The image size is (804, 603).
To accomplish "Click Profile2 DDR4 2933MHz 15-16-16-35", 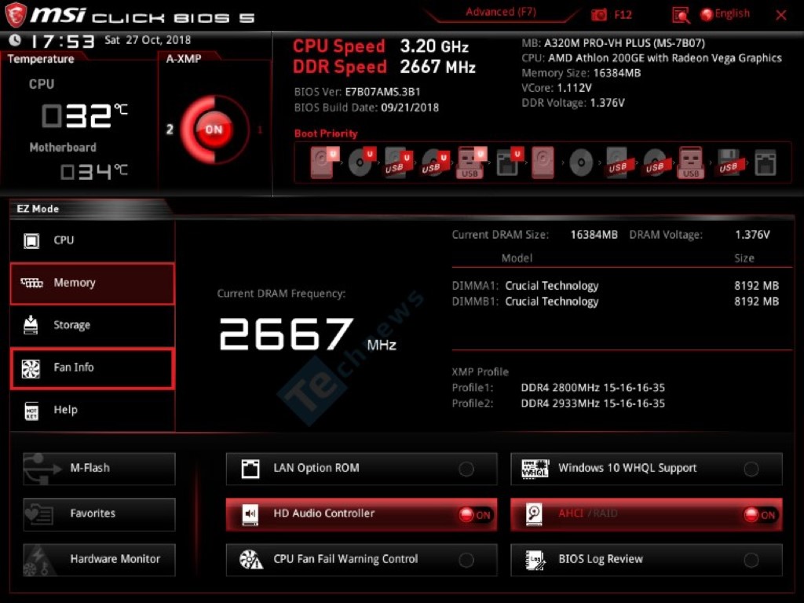I will [593, 404].
